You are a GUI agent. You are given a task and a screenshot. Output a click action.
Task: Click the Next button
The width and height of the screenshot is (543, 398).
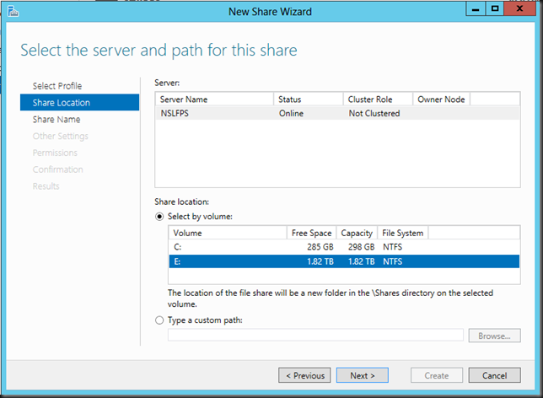(x=363, y=375)
